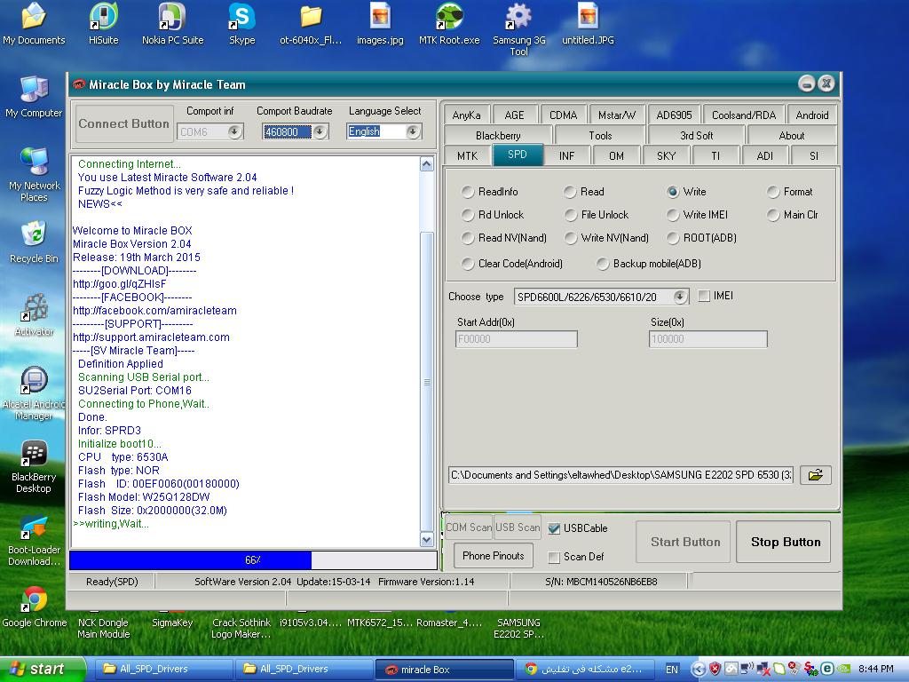909x682 pixels.
Task: Open the Recycle Bin
Action: 34,242
